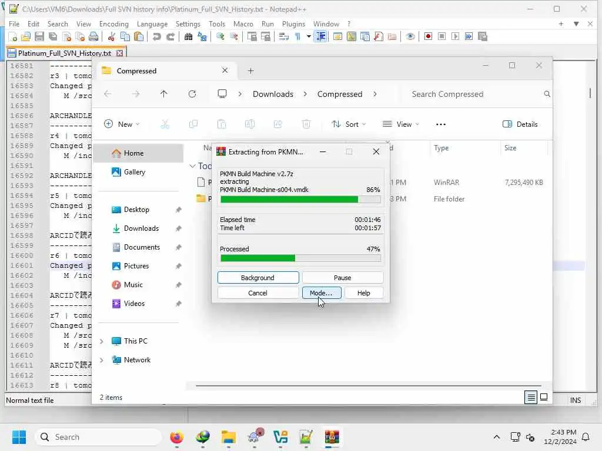Toggle Synchronize Vertical Scrolling icon
Screen dimensions: 602x451
252,37
